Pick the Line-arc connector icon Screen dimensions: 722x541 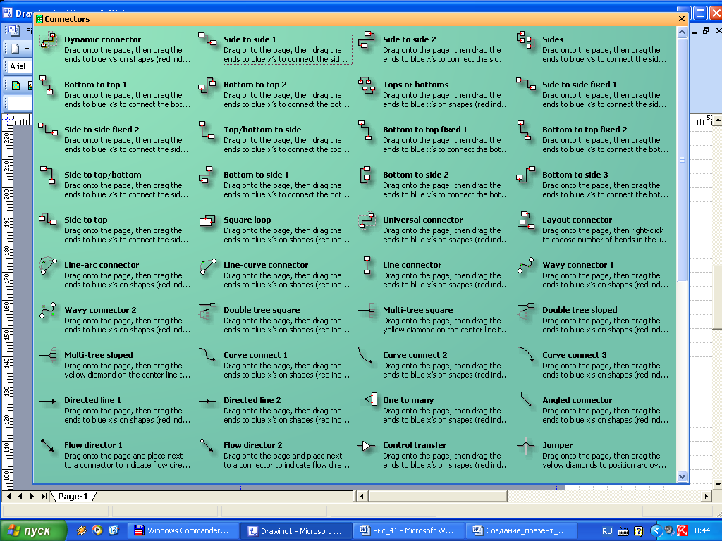click(x=49, y=266)
